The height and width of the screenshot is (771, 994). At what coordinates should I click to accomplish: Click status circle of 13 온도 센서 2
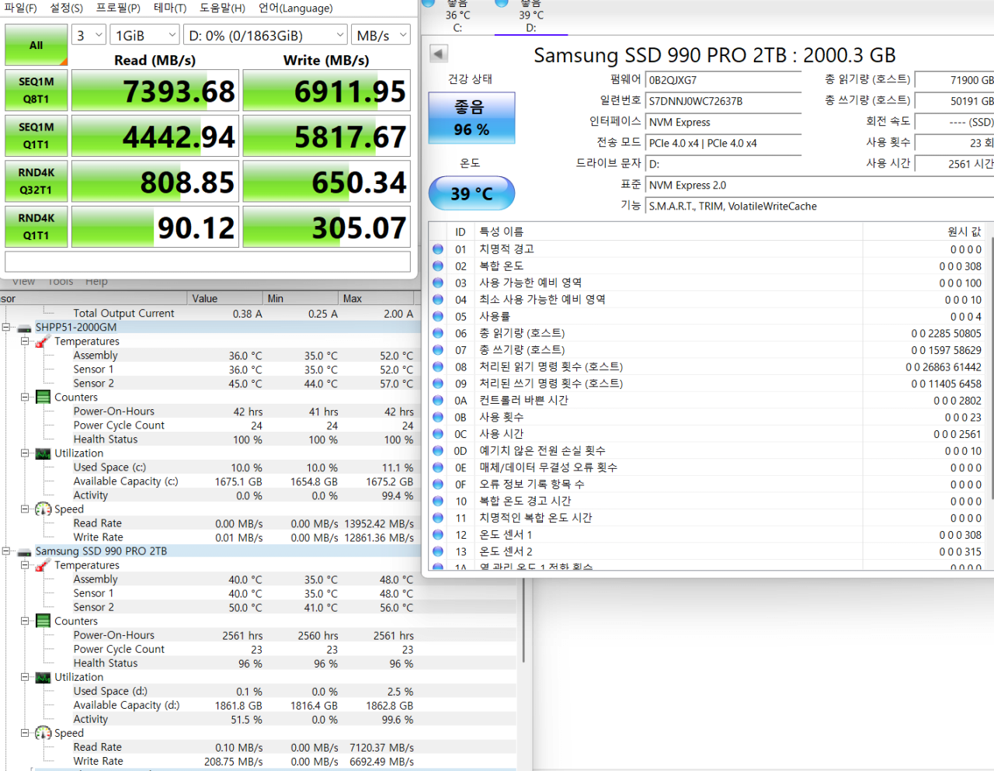pos(438,551)
